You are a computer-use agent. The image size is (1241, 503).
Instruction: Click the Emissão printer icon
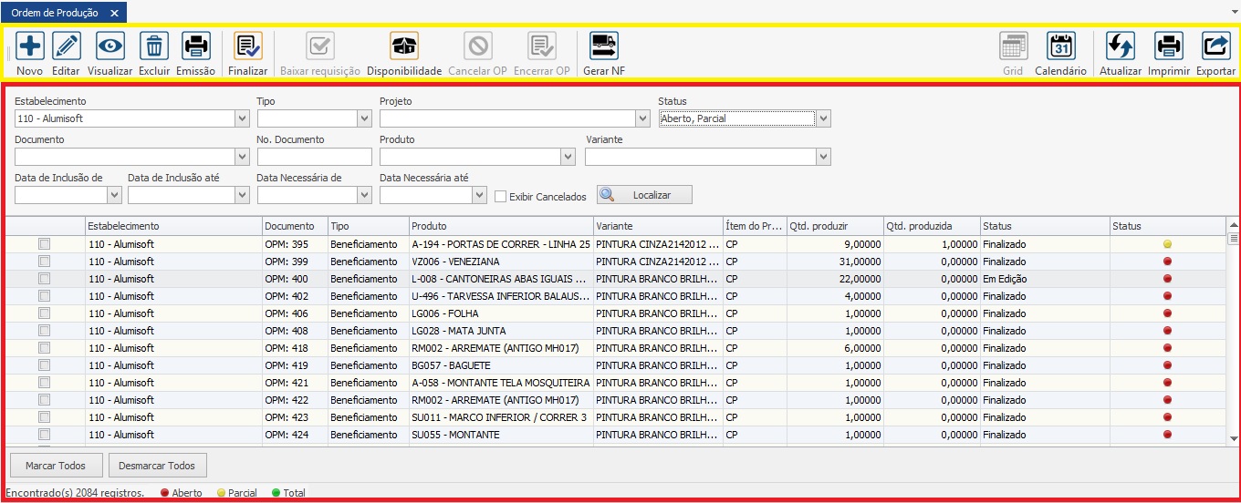point(195,46)
